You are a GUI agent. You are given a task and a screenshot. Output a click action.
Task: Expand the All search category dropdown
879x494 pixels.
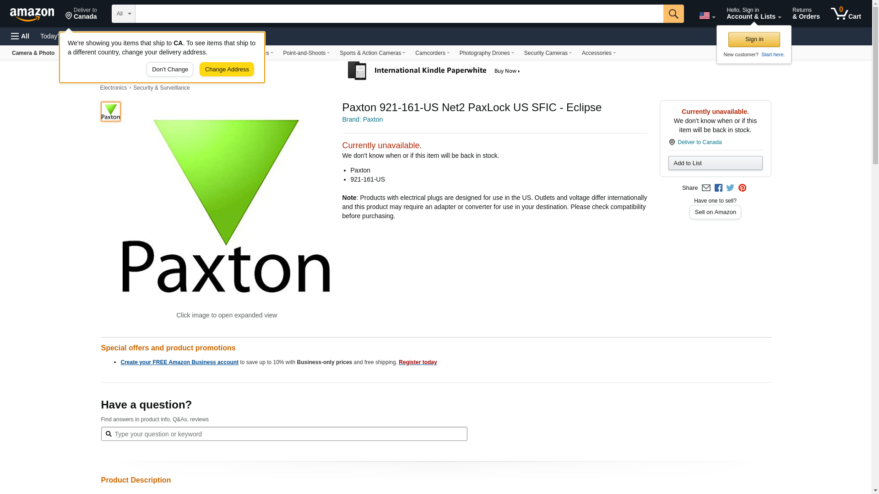tap(123, 14)
